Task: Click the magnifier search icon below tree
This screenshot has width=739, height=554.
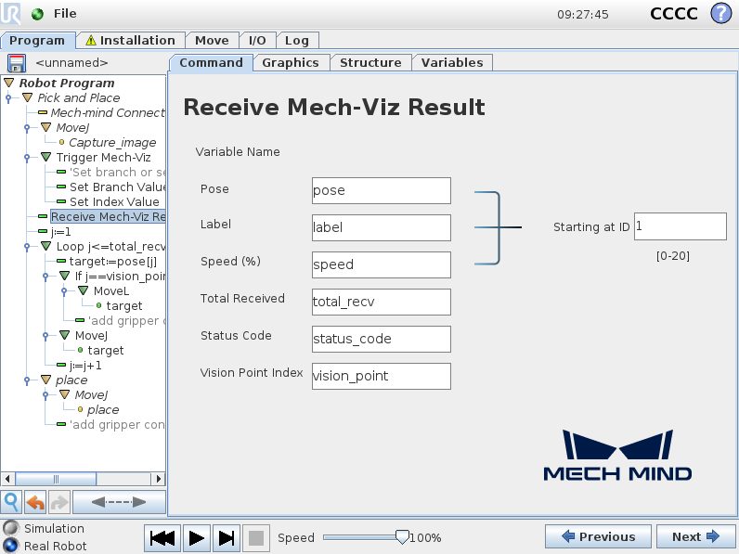Action: tap(11, 502)
